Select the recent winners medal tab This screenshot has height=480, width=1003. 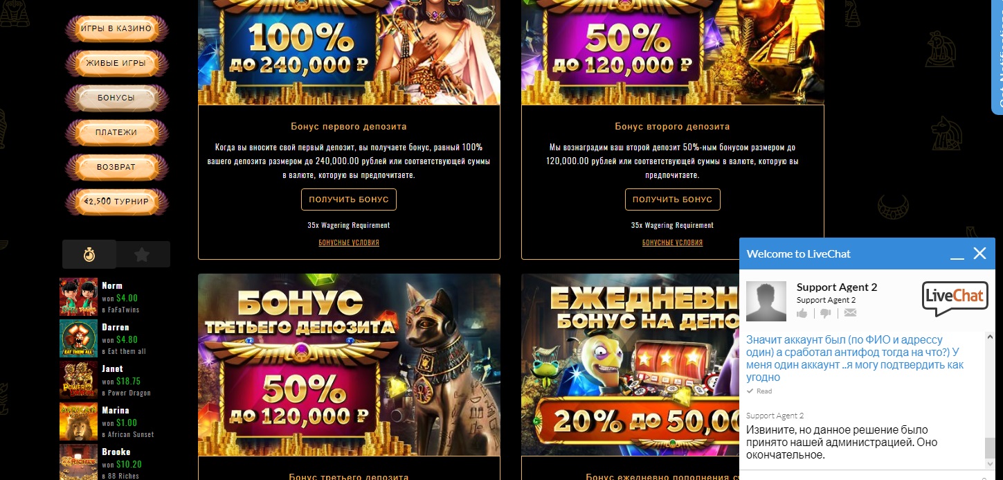(89, 255)
